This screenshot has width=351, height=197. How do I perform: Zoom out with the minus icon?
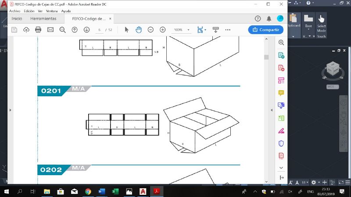(x=150, y=30)
